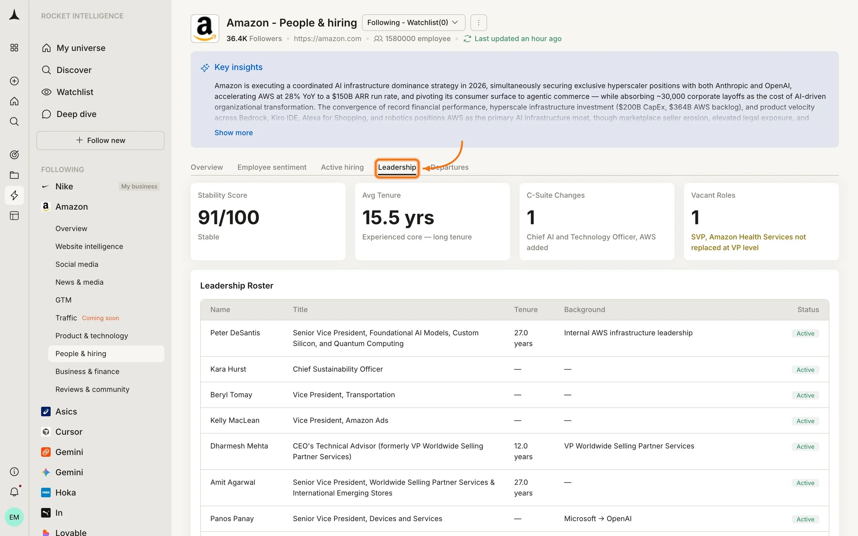The height and width of the screenshot is (536, 858).
Task: Click the plus circle icon in the left rail
Action: (14, 81)
